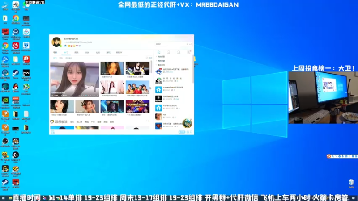Click the floating dragon emblem icon

point(187,123)
